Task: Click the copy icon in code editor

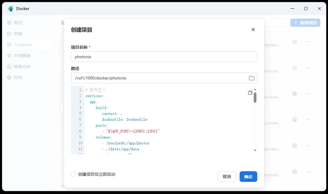Action: click(250, 93)
